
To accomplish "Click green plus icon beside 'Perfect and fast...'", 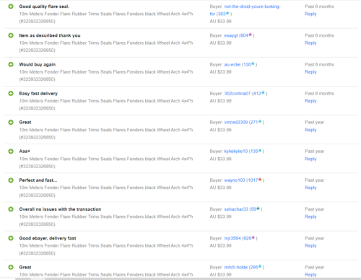I will 11,180.
